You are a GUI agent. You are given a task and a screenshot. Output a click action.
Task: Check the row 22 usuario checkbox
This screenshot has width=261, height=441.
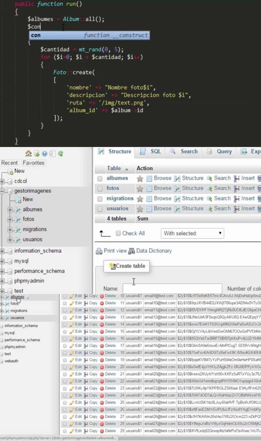65,381
